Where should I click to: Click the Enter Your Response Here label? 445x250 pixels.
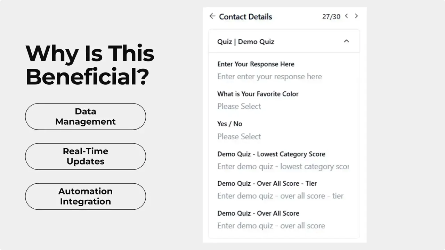coord(256,64)
